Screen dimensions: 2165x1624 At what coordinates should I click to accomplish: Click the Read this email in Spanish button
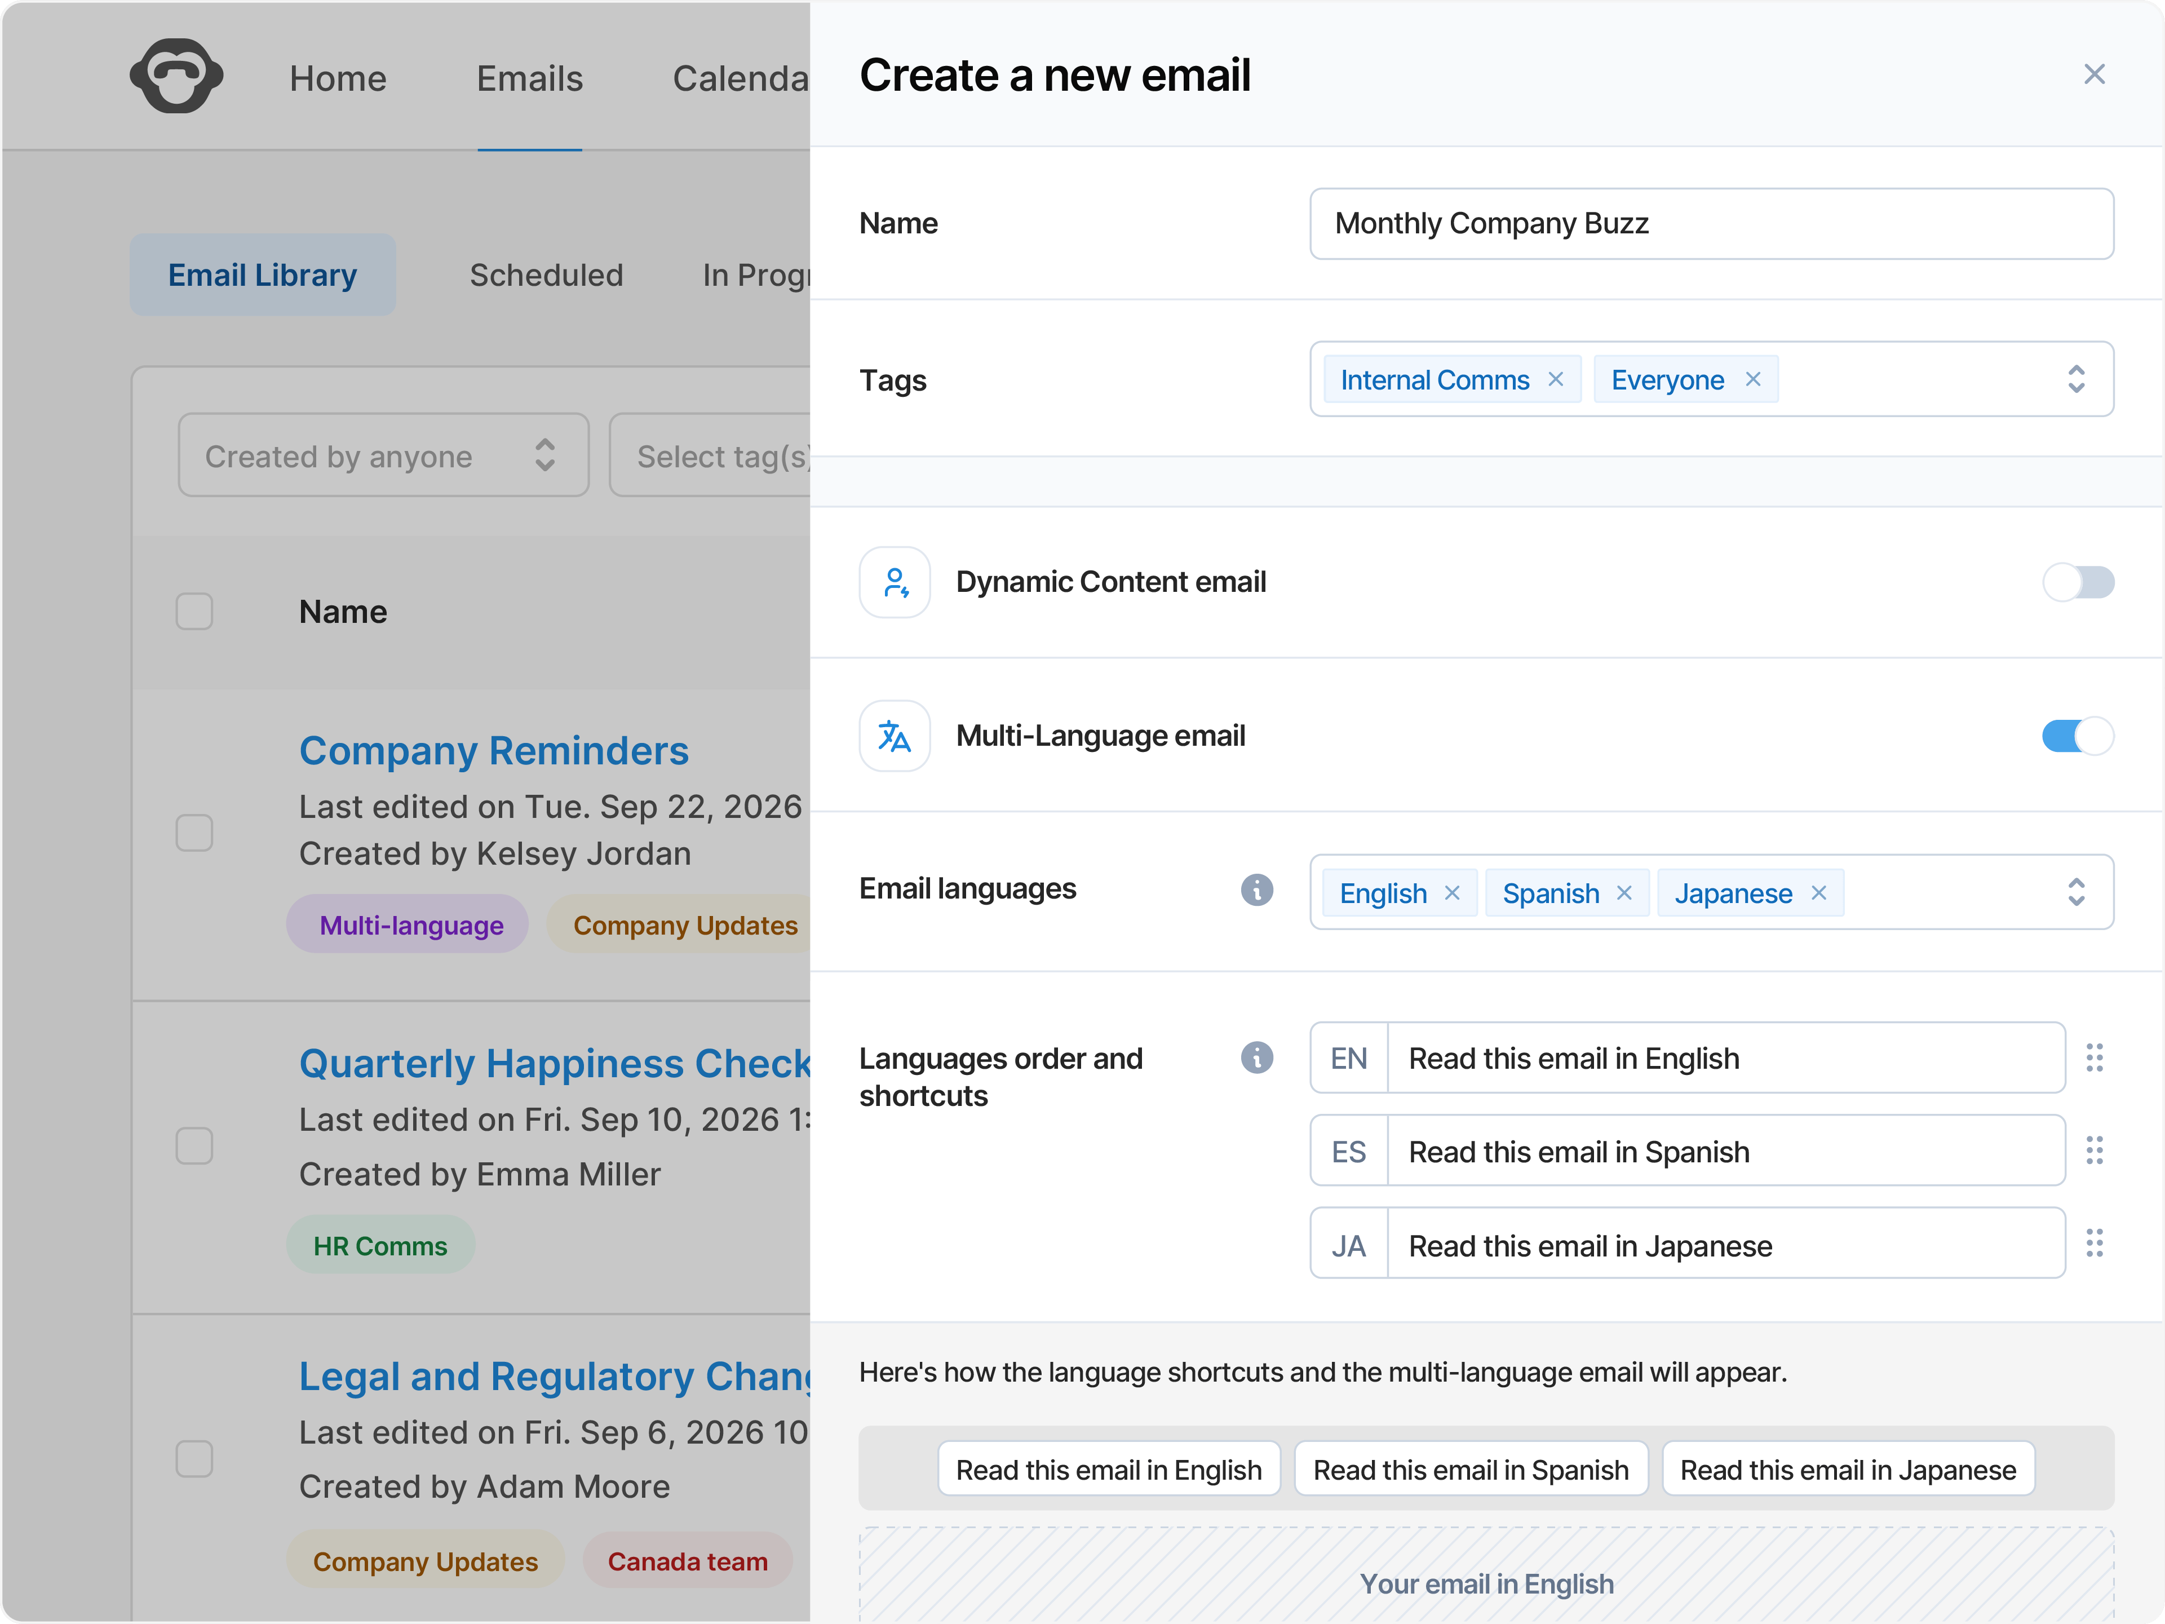point(1471,1468)
